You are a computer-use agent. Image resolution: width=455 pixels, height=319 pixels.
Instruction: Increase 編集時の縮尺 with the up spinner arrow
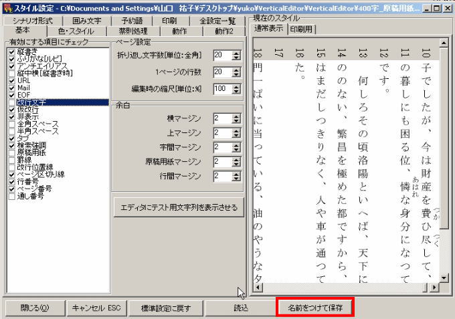[x=236, y=86]
